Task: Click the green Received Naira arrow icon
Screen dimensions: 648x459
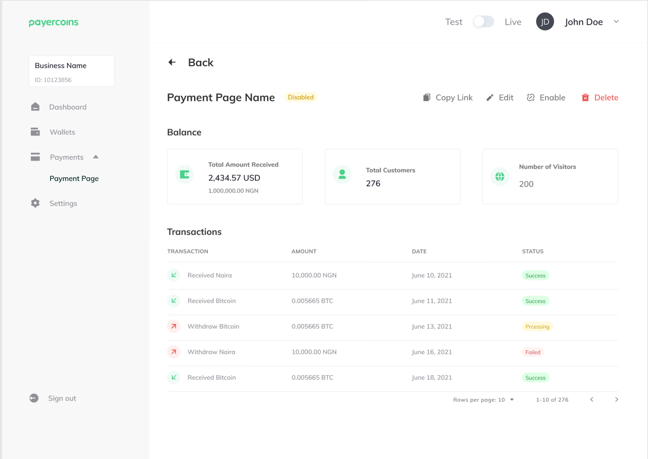Action: pos(174,275)
